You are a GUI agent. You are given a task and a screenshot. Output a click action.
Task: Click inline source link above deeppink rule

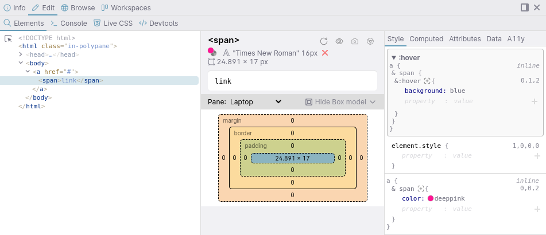[x=528, y=181]
